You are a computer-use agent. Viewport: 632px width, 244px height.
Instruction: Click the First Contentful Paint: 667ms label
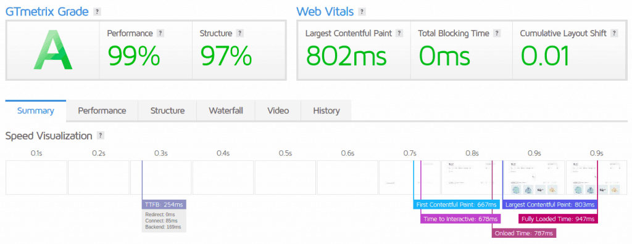point(457,205)
